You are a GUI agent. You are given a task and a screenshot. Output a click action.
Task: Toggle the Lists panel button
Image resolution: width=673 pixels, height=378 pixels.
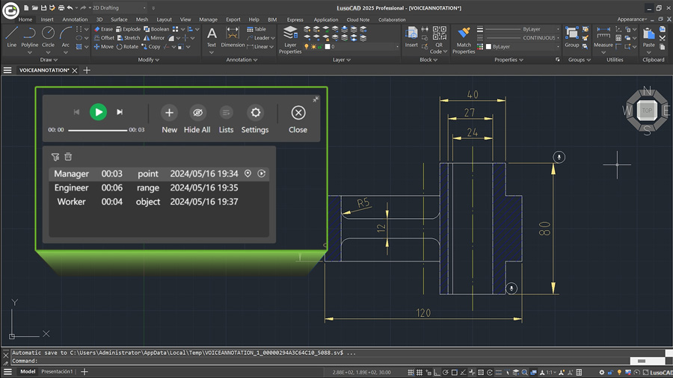tap(226, 113)
